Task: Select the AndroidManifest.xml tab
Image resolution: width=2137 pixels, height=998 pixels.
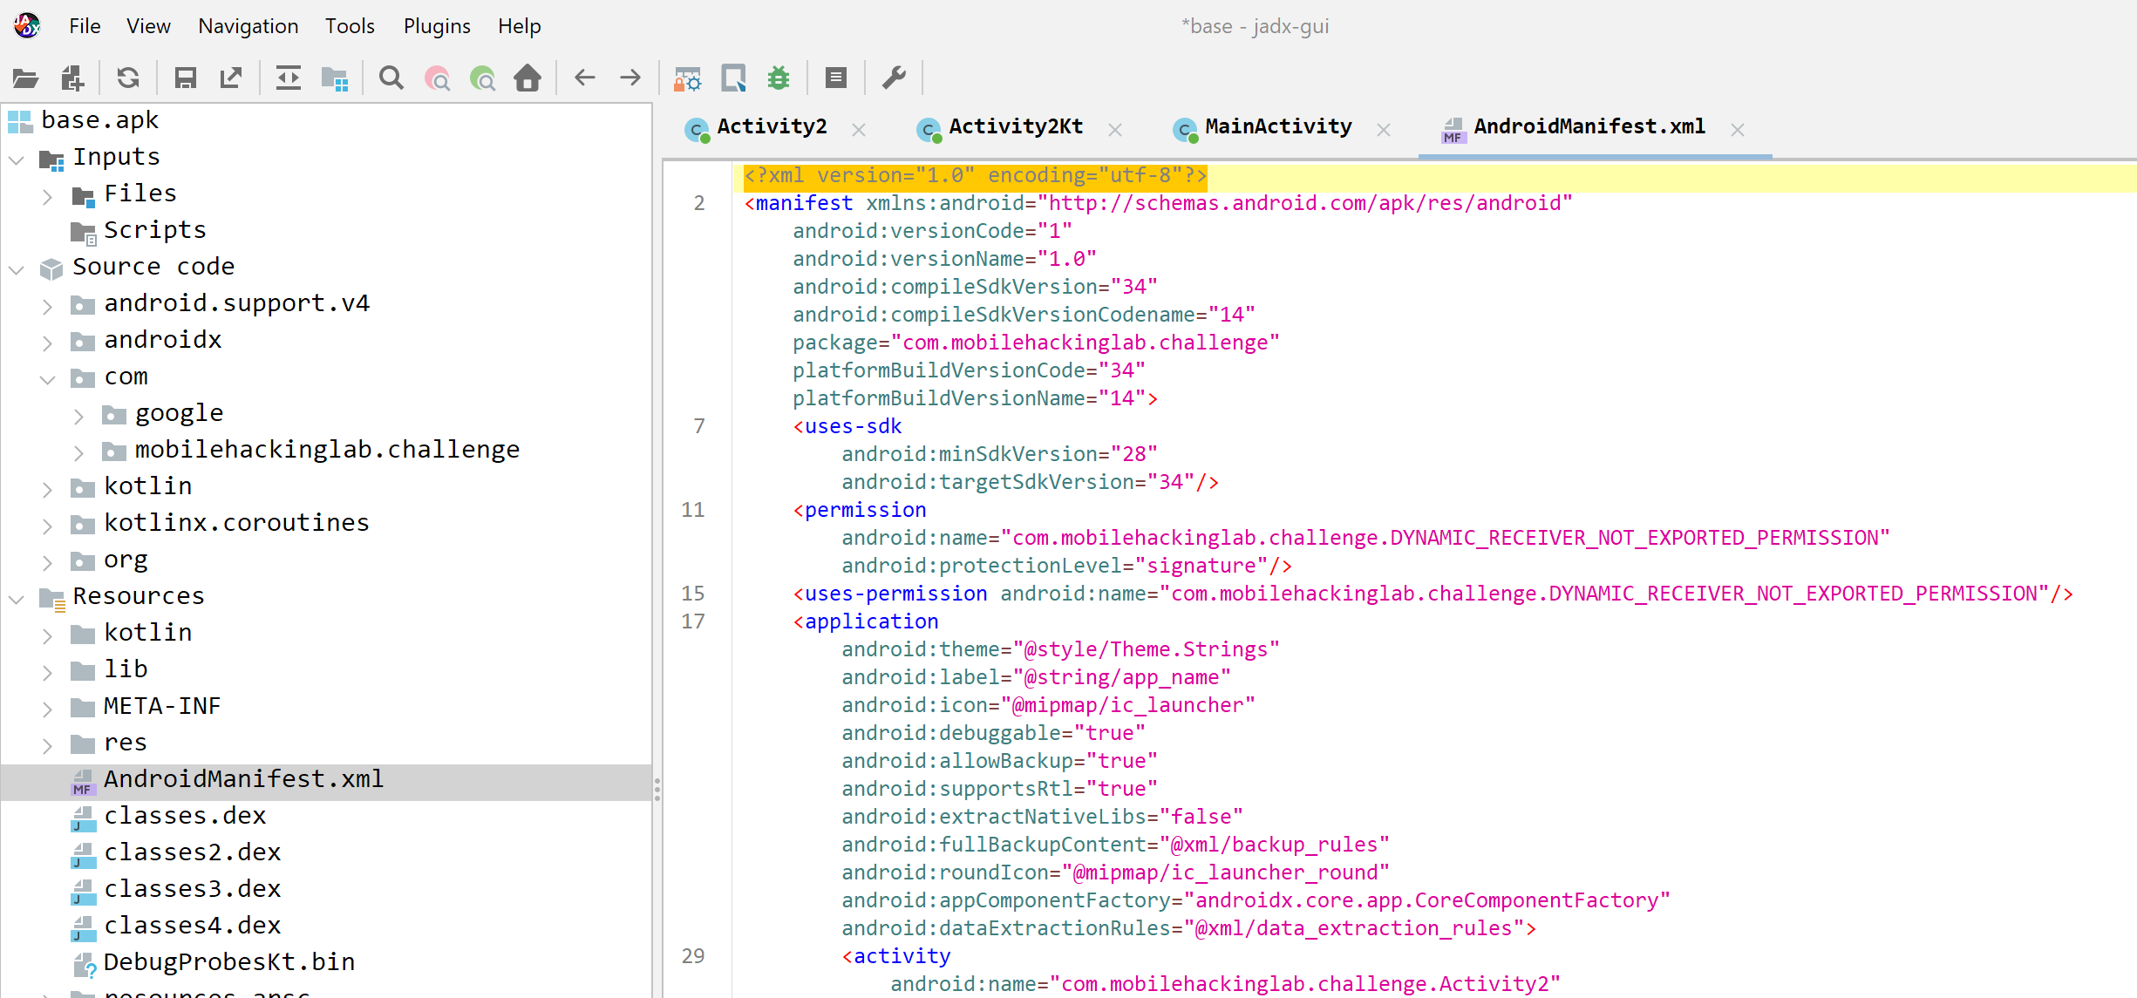Action: click(1589, 127)
